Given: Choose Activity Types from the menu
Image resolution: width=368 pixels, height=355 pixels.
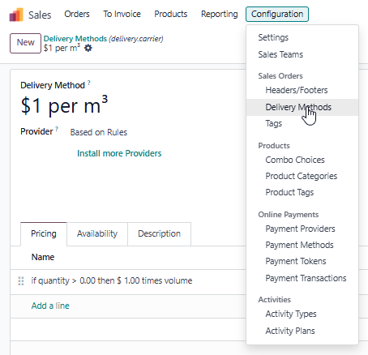Looking at the screenshot, I should pos(291,314).
